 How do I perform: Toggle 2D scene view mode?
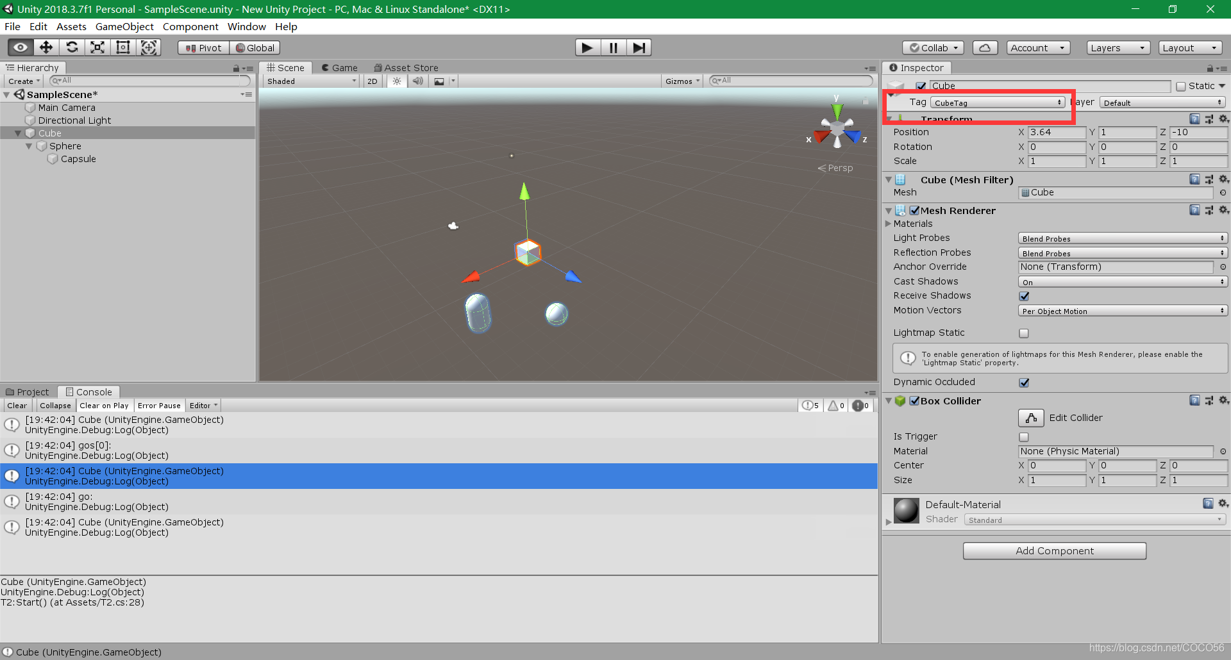pyautogui.click(x=373, y=81)
